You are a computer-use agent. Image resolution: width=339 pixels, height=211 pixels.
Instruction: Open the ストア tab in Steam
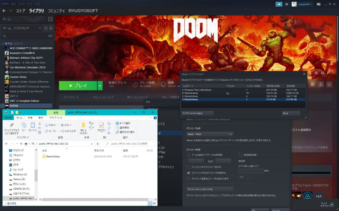(20, 11)
